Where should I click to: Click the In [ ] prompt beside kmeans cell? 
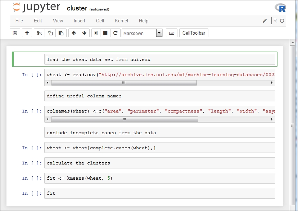coord(32,178)
